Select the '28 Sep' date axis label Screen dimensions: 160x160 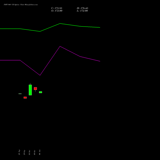(19, 152)
